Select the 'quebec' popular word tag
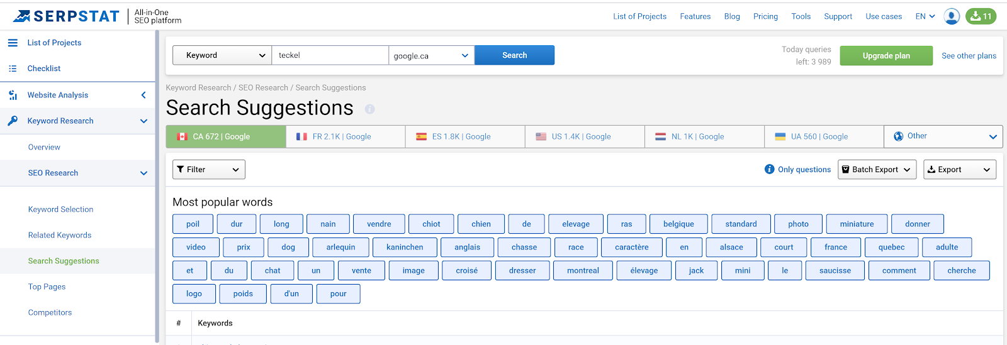Viewport: 1007px width, 345px height. pos(891,247)
